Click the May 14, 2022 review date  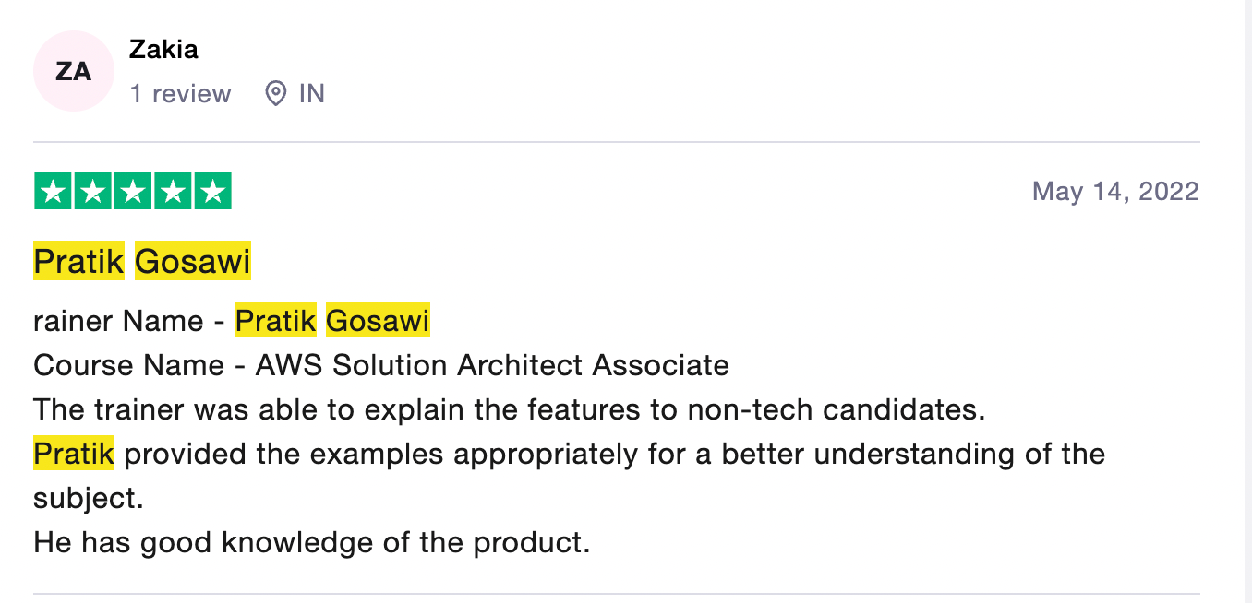tap(1115, 191)
